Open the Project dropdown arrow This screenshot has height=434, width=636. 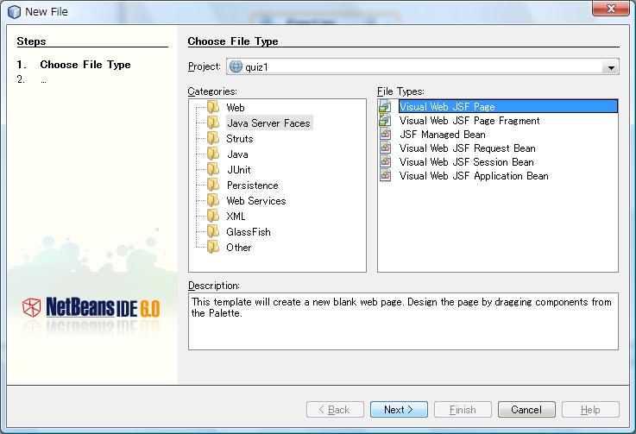[611, 67]
